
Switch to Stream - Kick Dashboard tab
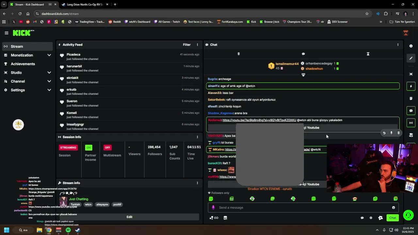click(x=33, y=5)
